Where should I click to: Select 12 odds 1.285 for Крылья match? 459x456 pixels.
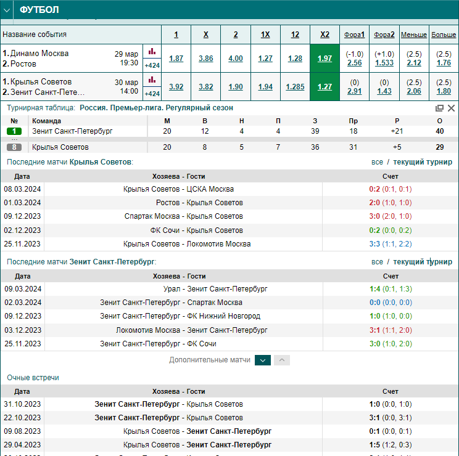[x=295, y=87]
